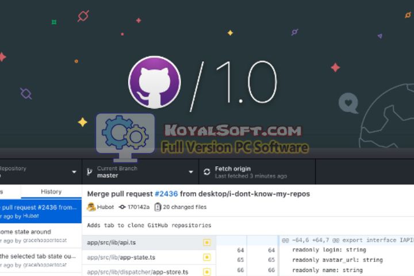Click modified status icon for app-state.ts
The height and width of the screenshot is (276, 414).
pos(207,257)
